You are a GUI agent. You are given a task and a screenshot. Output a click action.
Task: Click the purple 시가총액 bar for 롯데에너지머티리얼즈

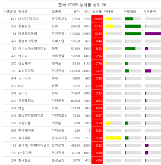[146, 145]
